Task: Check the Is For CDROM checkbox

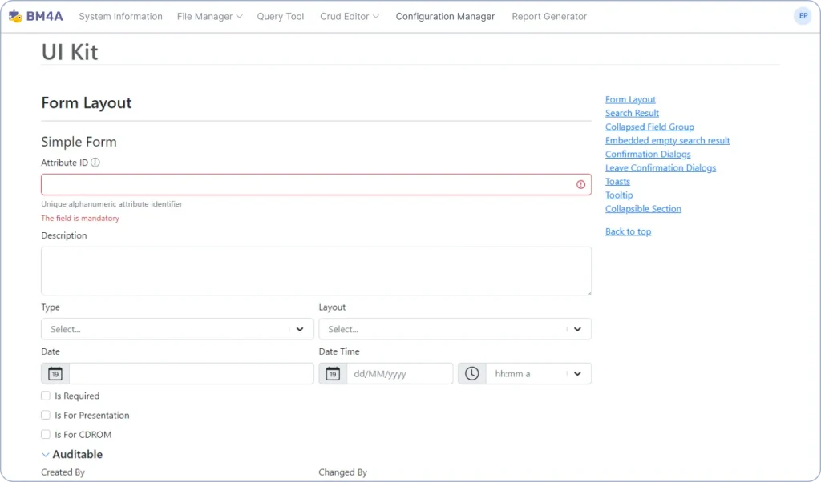Action: point(46,435)
